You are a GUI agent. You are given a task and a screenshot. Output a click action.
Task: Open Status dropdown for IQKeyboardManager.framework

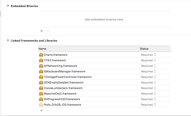[148, 71]
